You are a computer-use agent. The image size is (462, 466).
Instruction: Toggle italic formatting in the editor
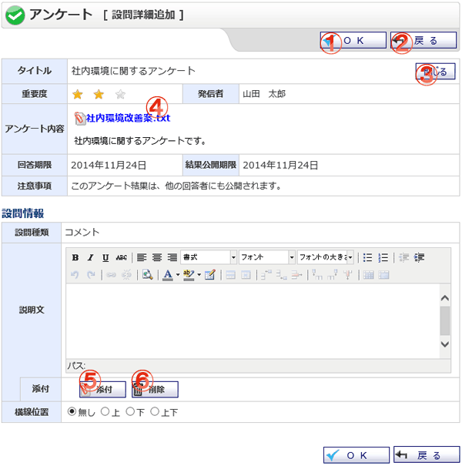90,257
